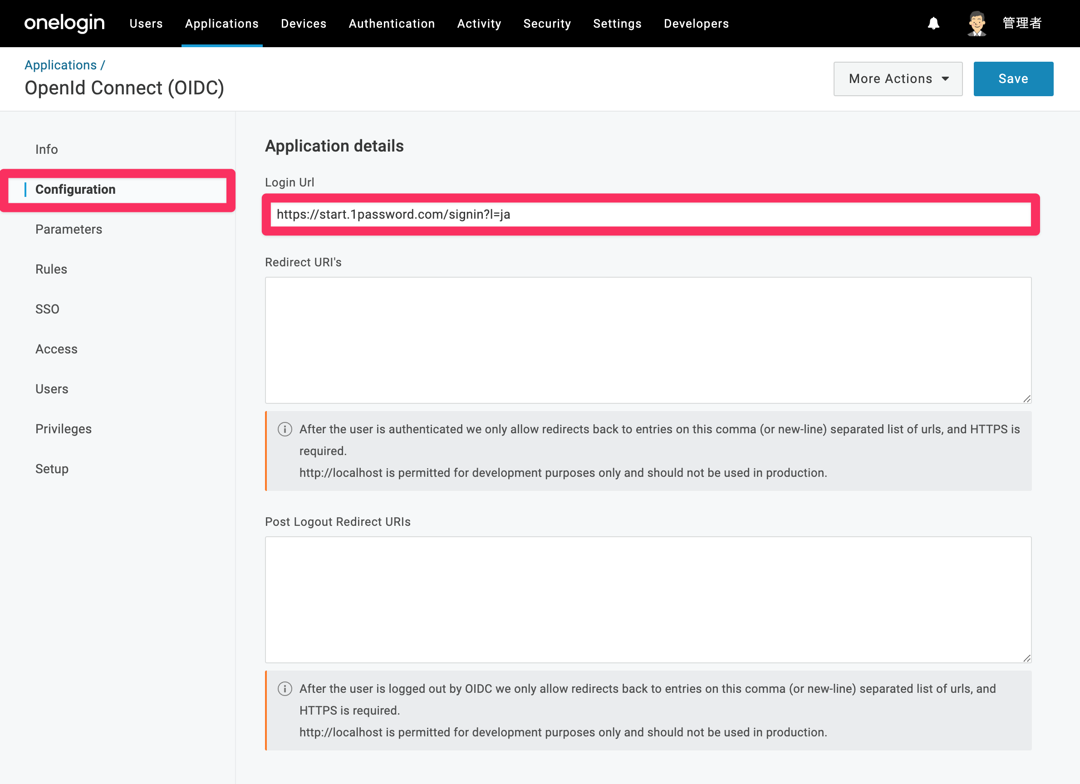1080x784 pixels.
Task: Click the 'Redirect URI's' label
Action: [x=303, y=262]
